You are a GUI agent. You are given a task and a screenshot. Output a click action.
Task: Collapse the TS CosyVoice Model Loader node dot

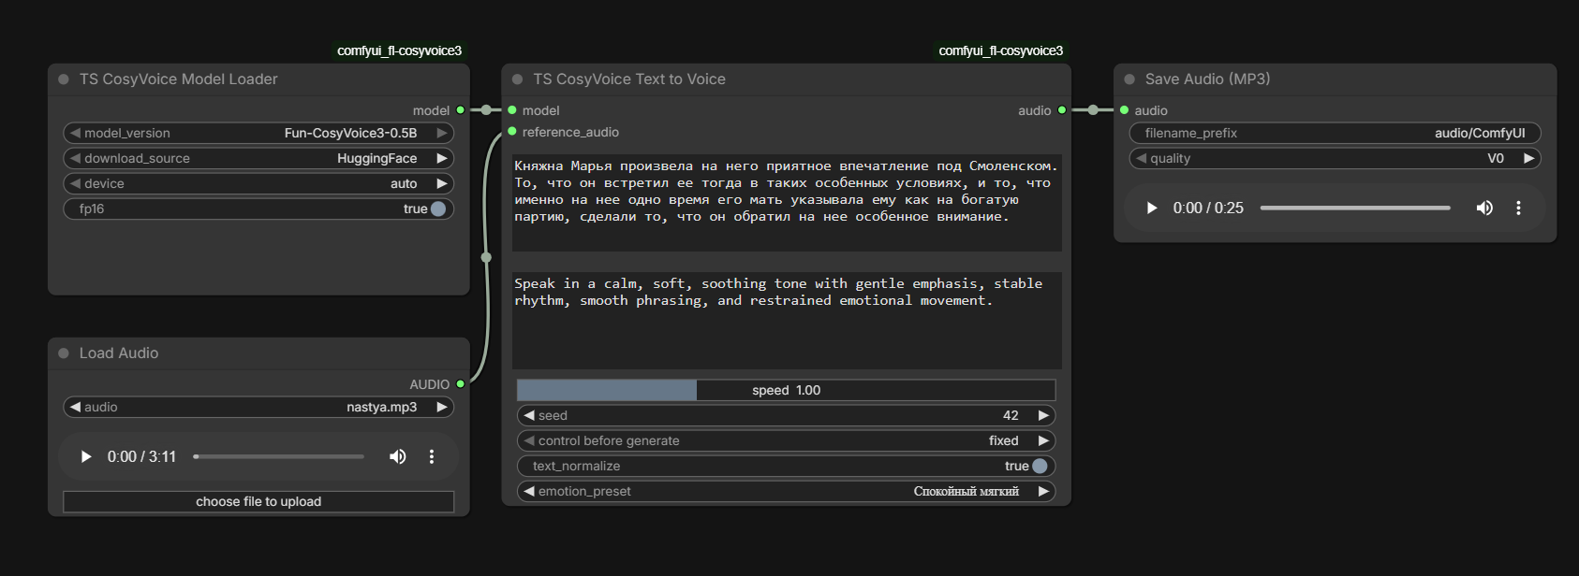click(64, 79)
